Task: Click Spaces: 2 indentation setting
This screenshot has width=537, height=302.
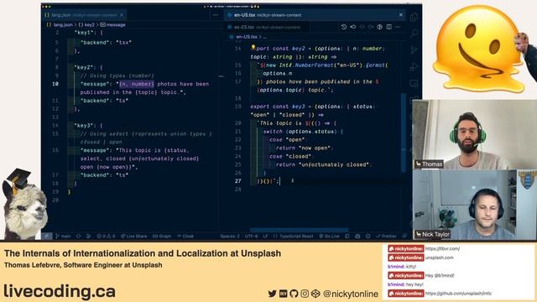Action: (x=230, y=237)
